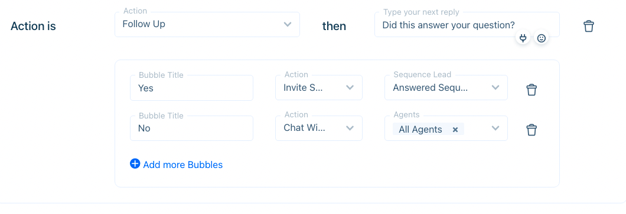
Task: Delete the No bubble row
Action: point(532,130)
